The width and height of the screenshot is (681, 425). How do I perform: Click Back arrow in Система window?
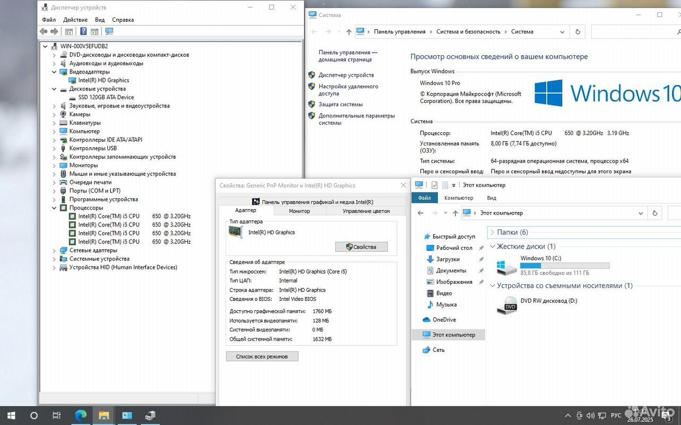(x=314, y=32)
